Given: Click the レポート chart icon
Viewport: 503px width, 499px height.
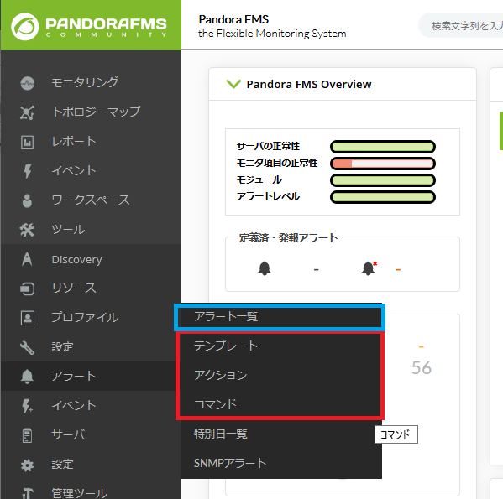Looking at the screenshot, I should tap(27, 143).
